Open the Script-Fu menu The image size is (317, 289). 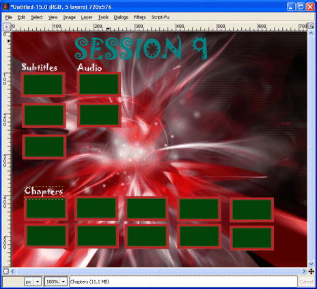(x=161, y=17)
